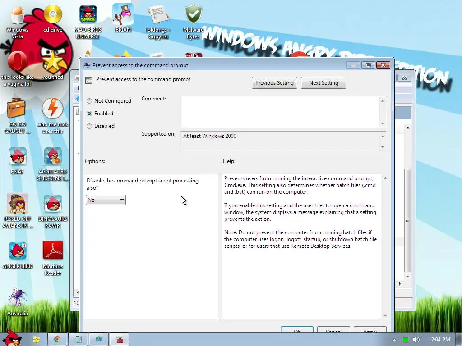
Task: Open the green tray status icon
Action: coord(406,340)
